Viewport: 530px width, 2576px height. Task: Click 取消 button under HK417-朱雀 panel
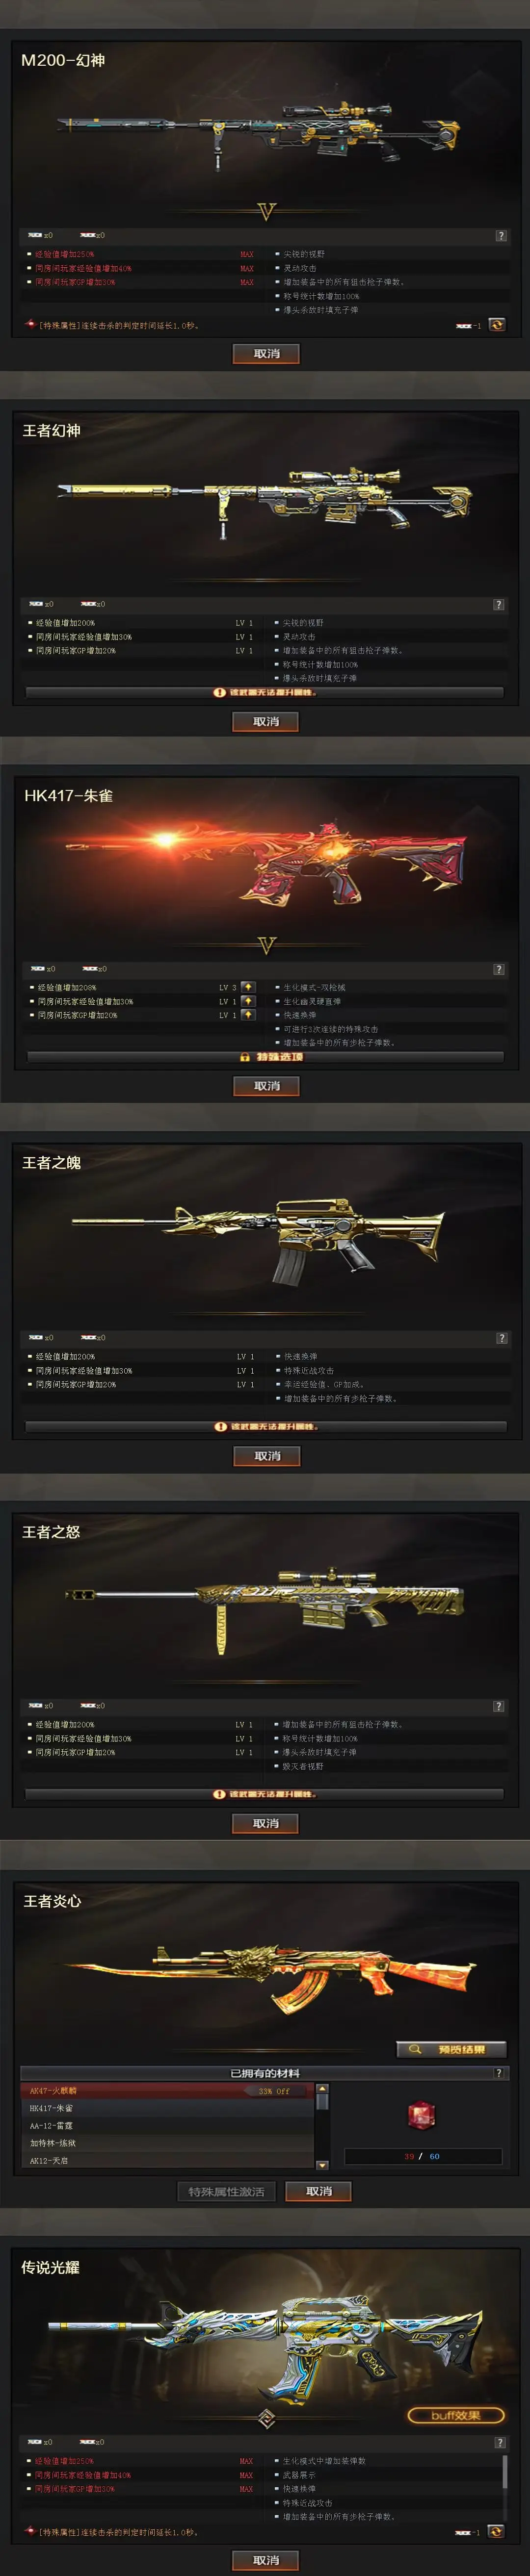click(x=267, y=1086)
